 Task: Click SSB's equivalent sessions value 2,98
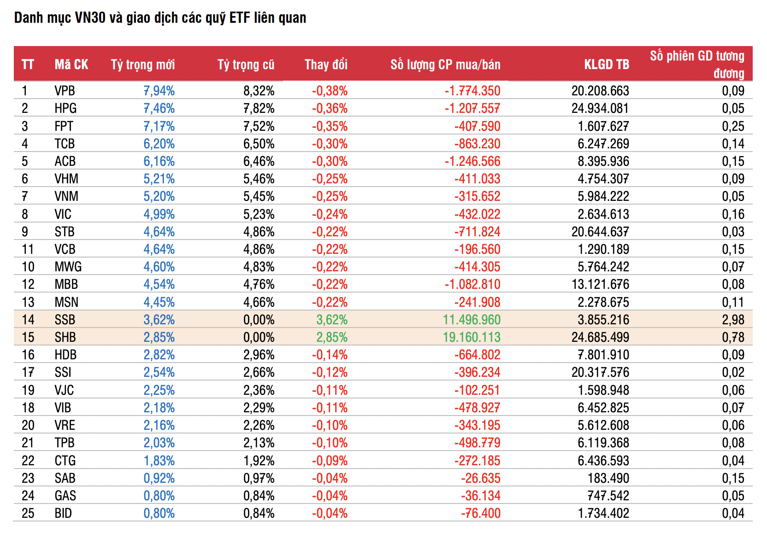(733, 320)
